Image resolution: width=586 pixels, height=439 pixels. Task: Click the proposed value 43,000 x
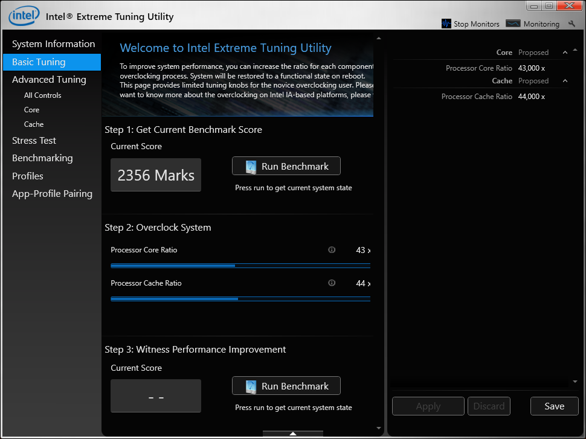tap(532, 68)
